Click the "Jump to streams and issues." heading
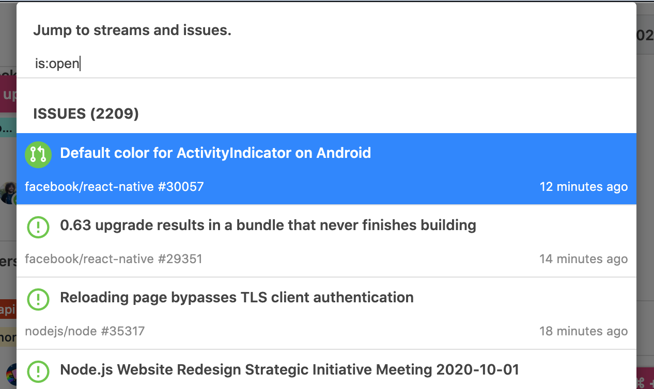The height and width of the screenshot is (389, 654). pyautogui.click(x=132, y=30)
